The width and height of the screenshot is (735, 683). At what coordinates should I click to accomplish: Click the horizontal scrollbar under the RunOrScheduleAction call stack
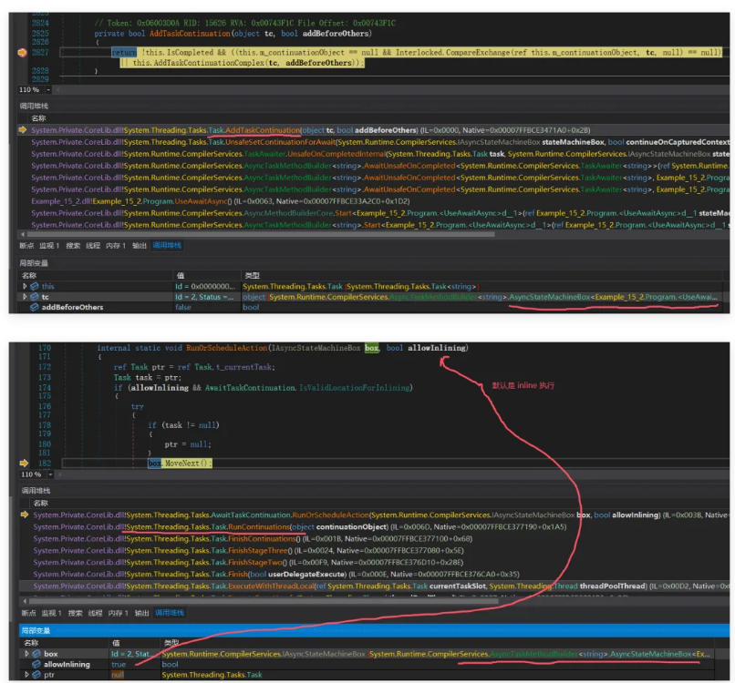pyautogui.click(x=264, y=601)
